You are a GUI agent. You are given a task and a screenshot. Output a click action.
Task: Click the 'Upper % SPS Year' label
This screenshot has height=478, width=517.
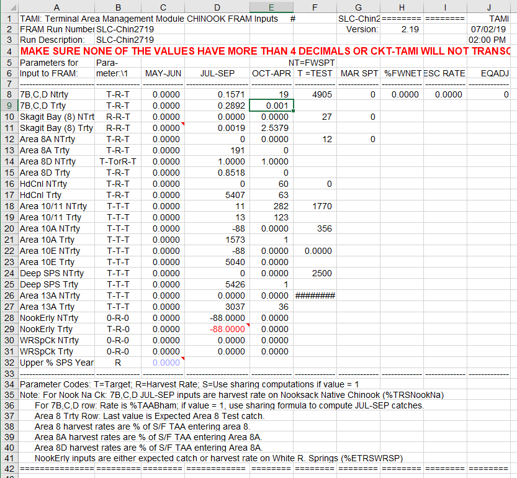point(56,363)
